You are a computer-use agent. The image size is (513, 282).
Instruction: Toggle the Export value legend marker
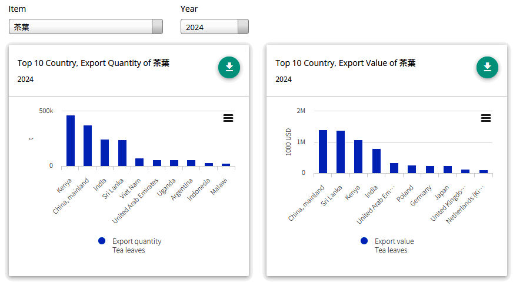point(364,241)
